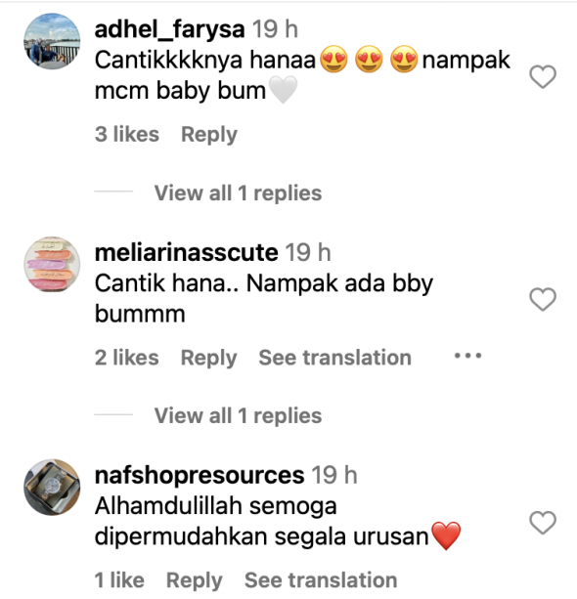577x599 pixels.
Task: Open adhel_farysa's profile picture
Action: pyautogui.click(x=52, y=41)
